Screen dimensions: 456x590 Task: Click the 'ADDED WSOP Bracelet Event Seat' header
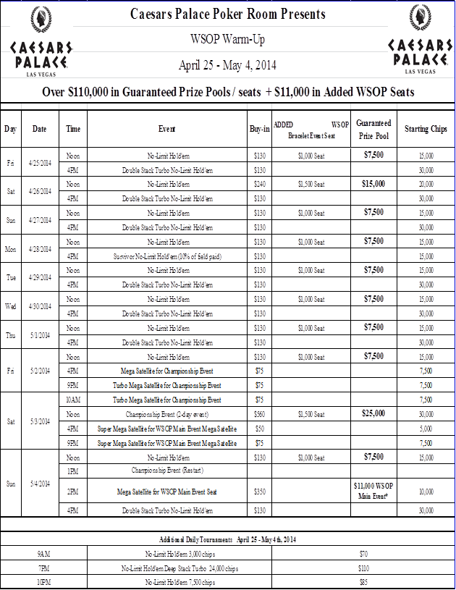311,130
